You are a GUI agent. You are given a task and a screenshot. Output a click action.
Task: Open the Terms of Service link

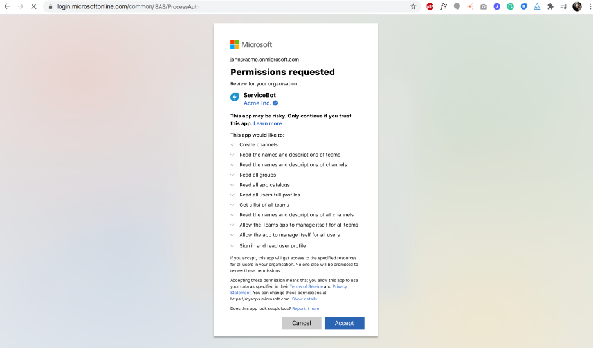[306, 286]
